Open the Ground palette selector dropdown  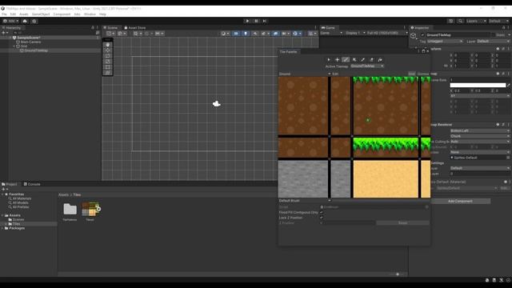(305, 74)
